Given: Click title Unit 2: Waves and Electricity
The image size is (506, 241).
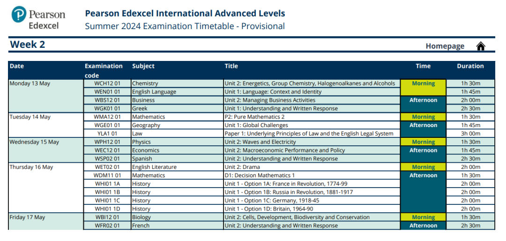Looking at the screenshot, I should (260, 142).
